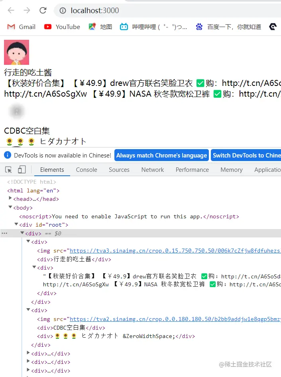Activate the inspect element picker icon
The image size is (281, 377).
(x=8, y=170)
